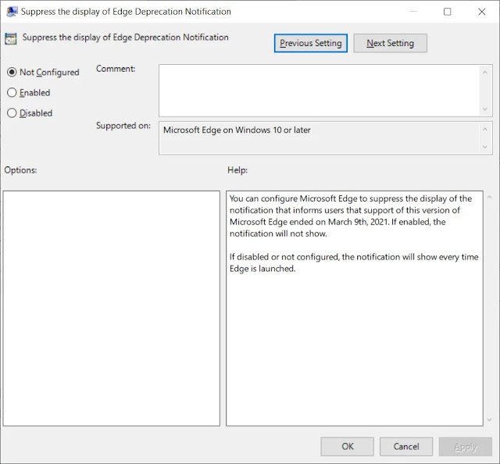Screen dimensions: 500x464
Task: Click the Help: label
Action: (237, 170)
